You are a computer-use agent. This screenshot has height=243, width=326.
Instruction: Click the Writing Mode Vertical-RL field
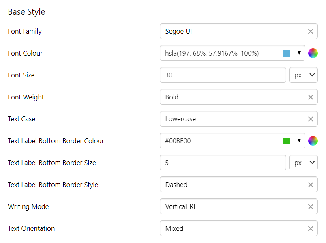231,206
